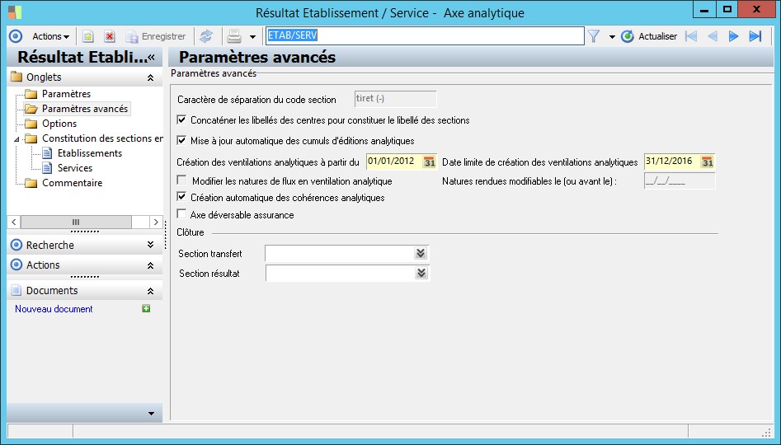Open calendar for the 31/12/2016 date
Image resolution: width=781 pixels, height=445 pixels.
pyautogui.click(x=708, y=162)
